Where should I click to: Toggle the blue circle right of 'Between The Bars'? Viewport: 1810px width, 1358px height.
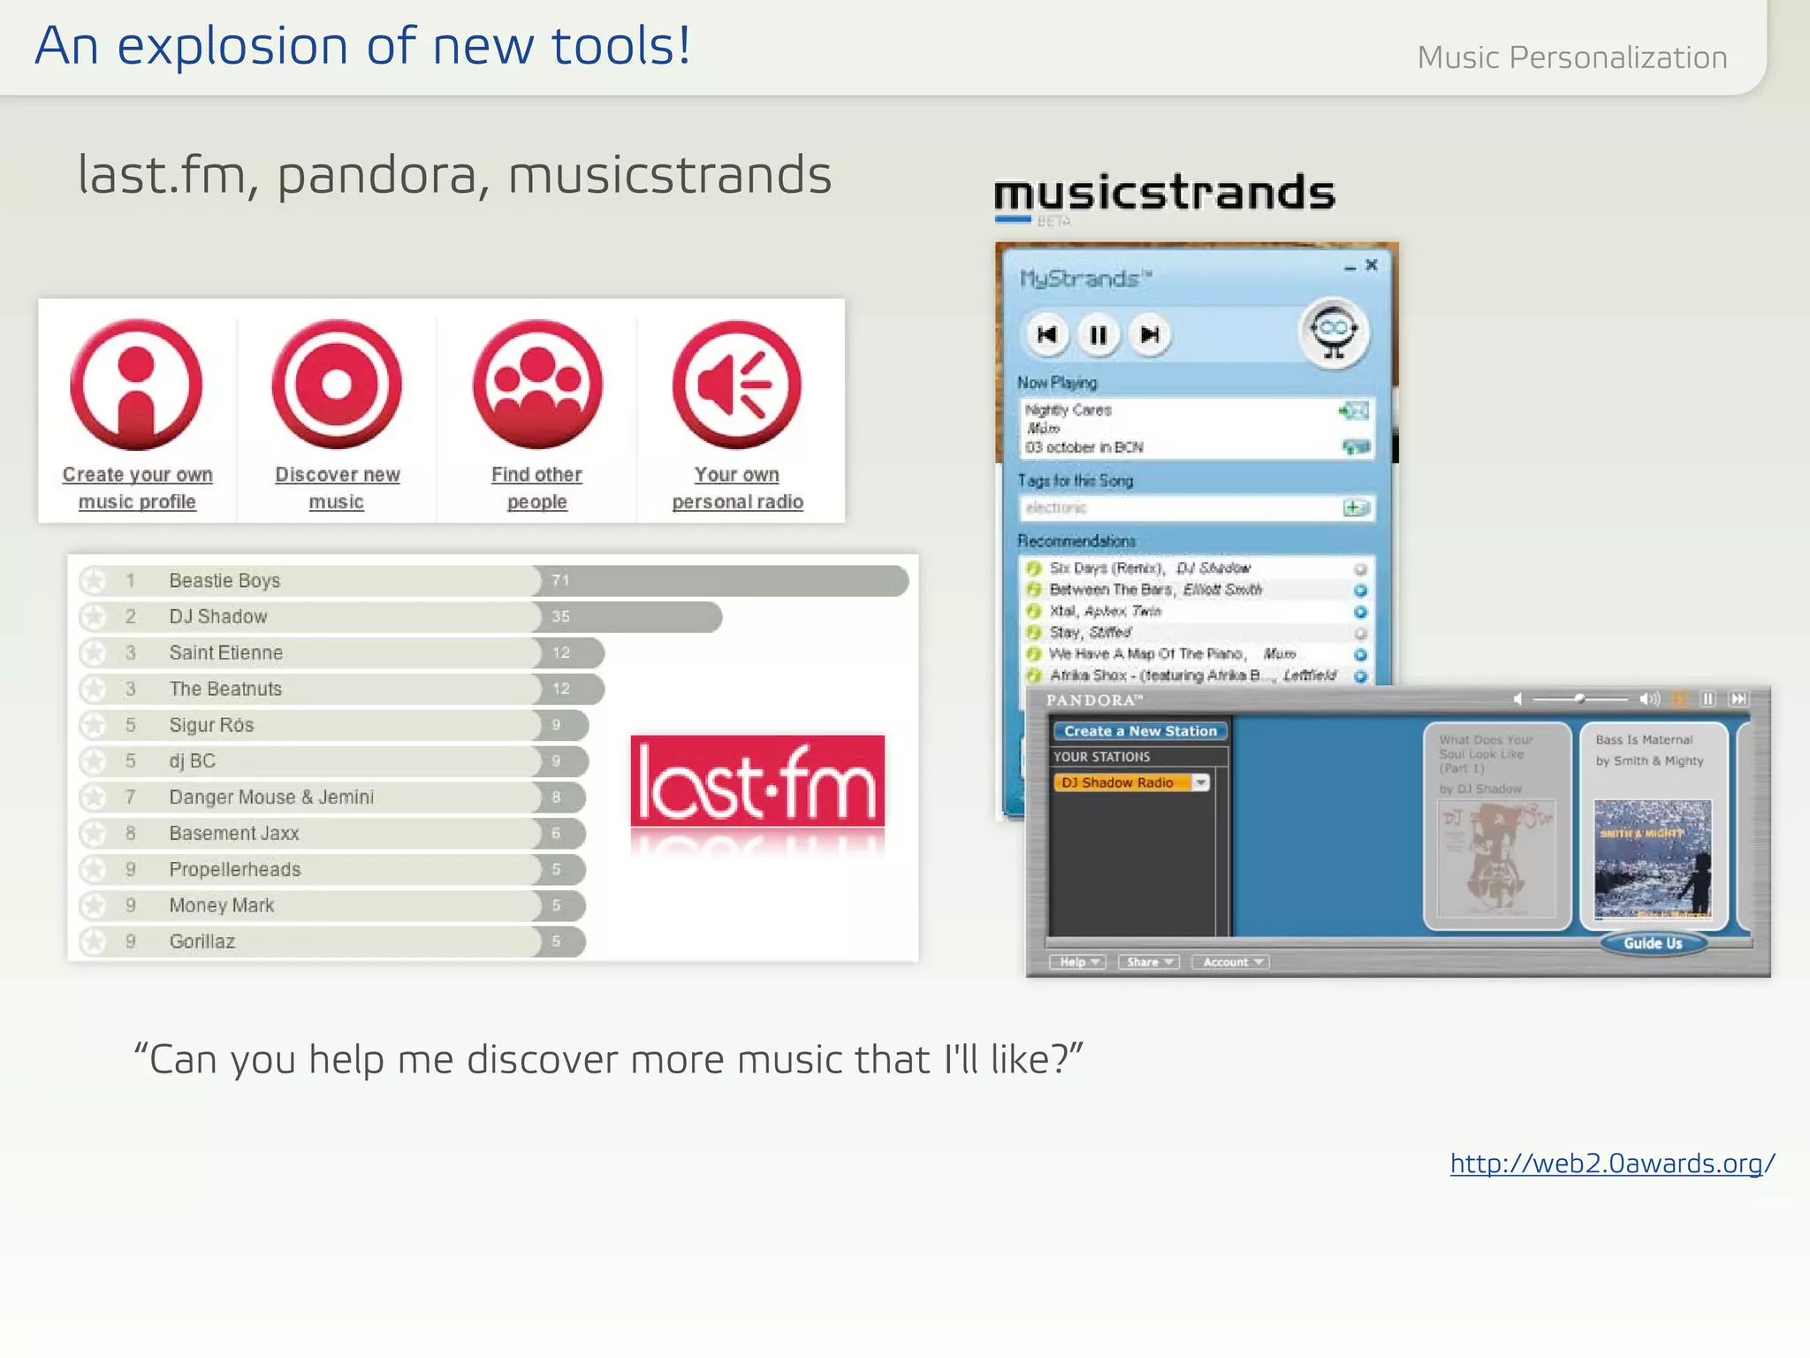[1360, 591]
